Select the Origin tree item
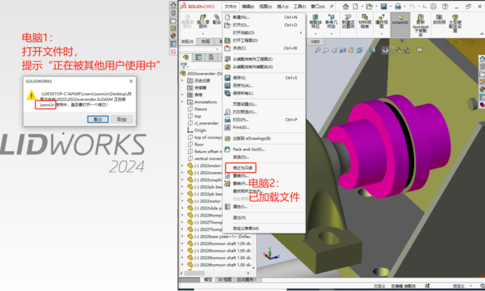 [201, 130]
